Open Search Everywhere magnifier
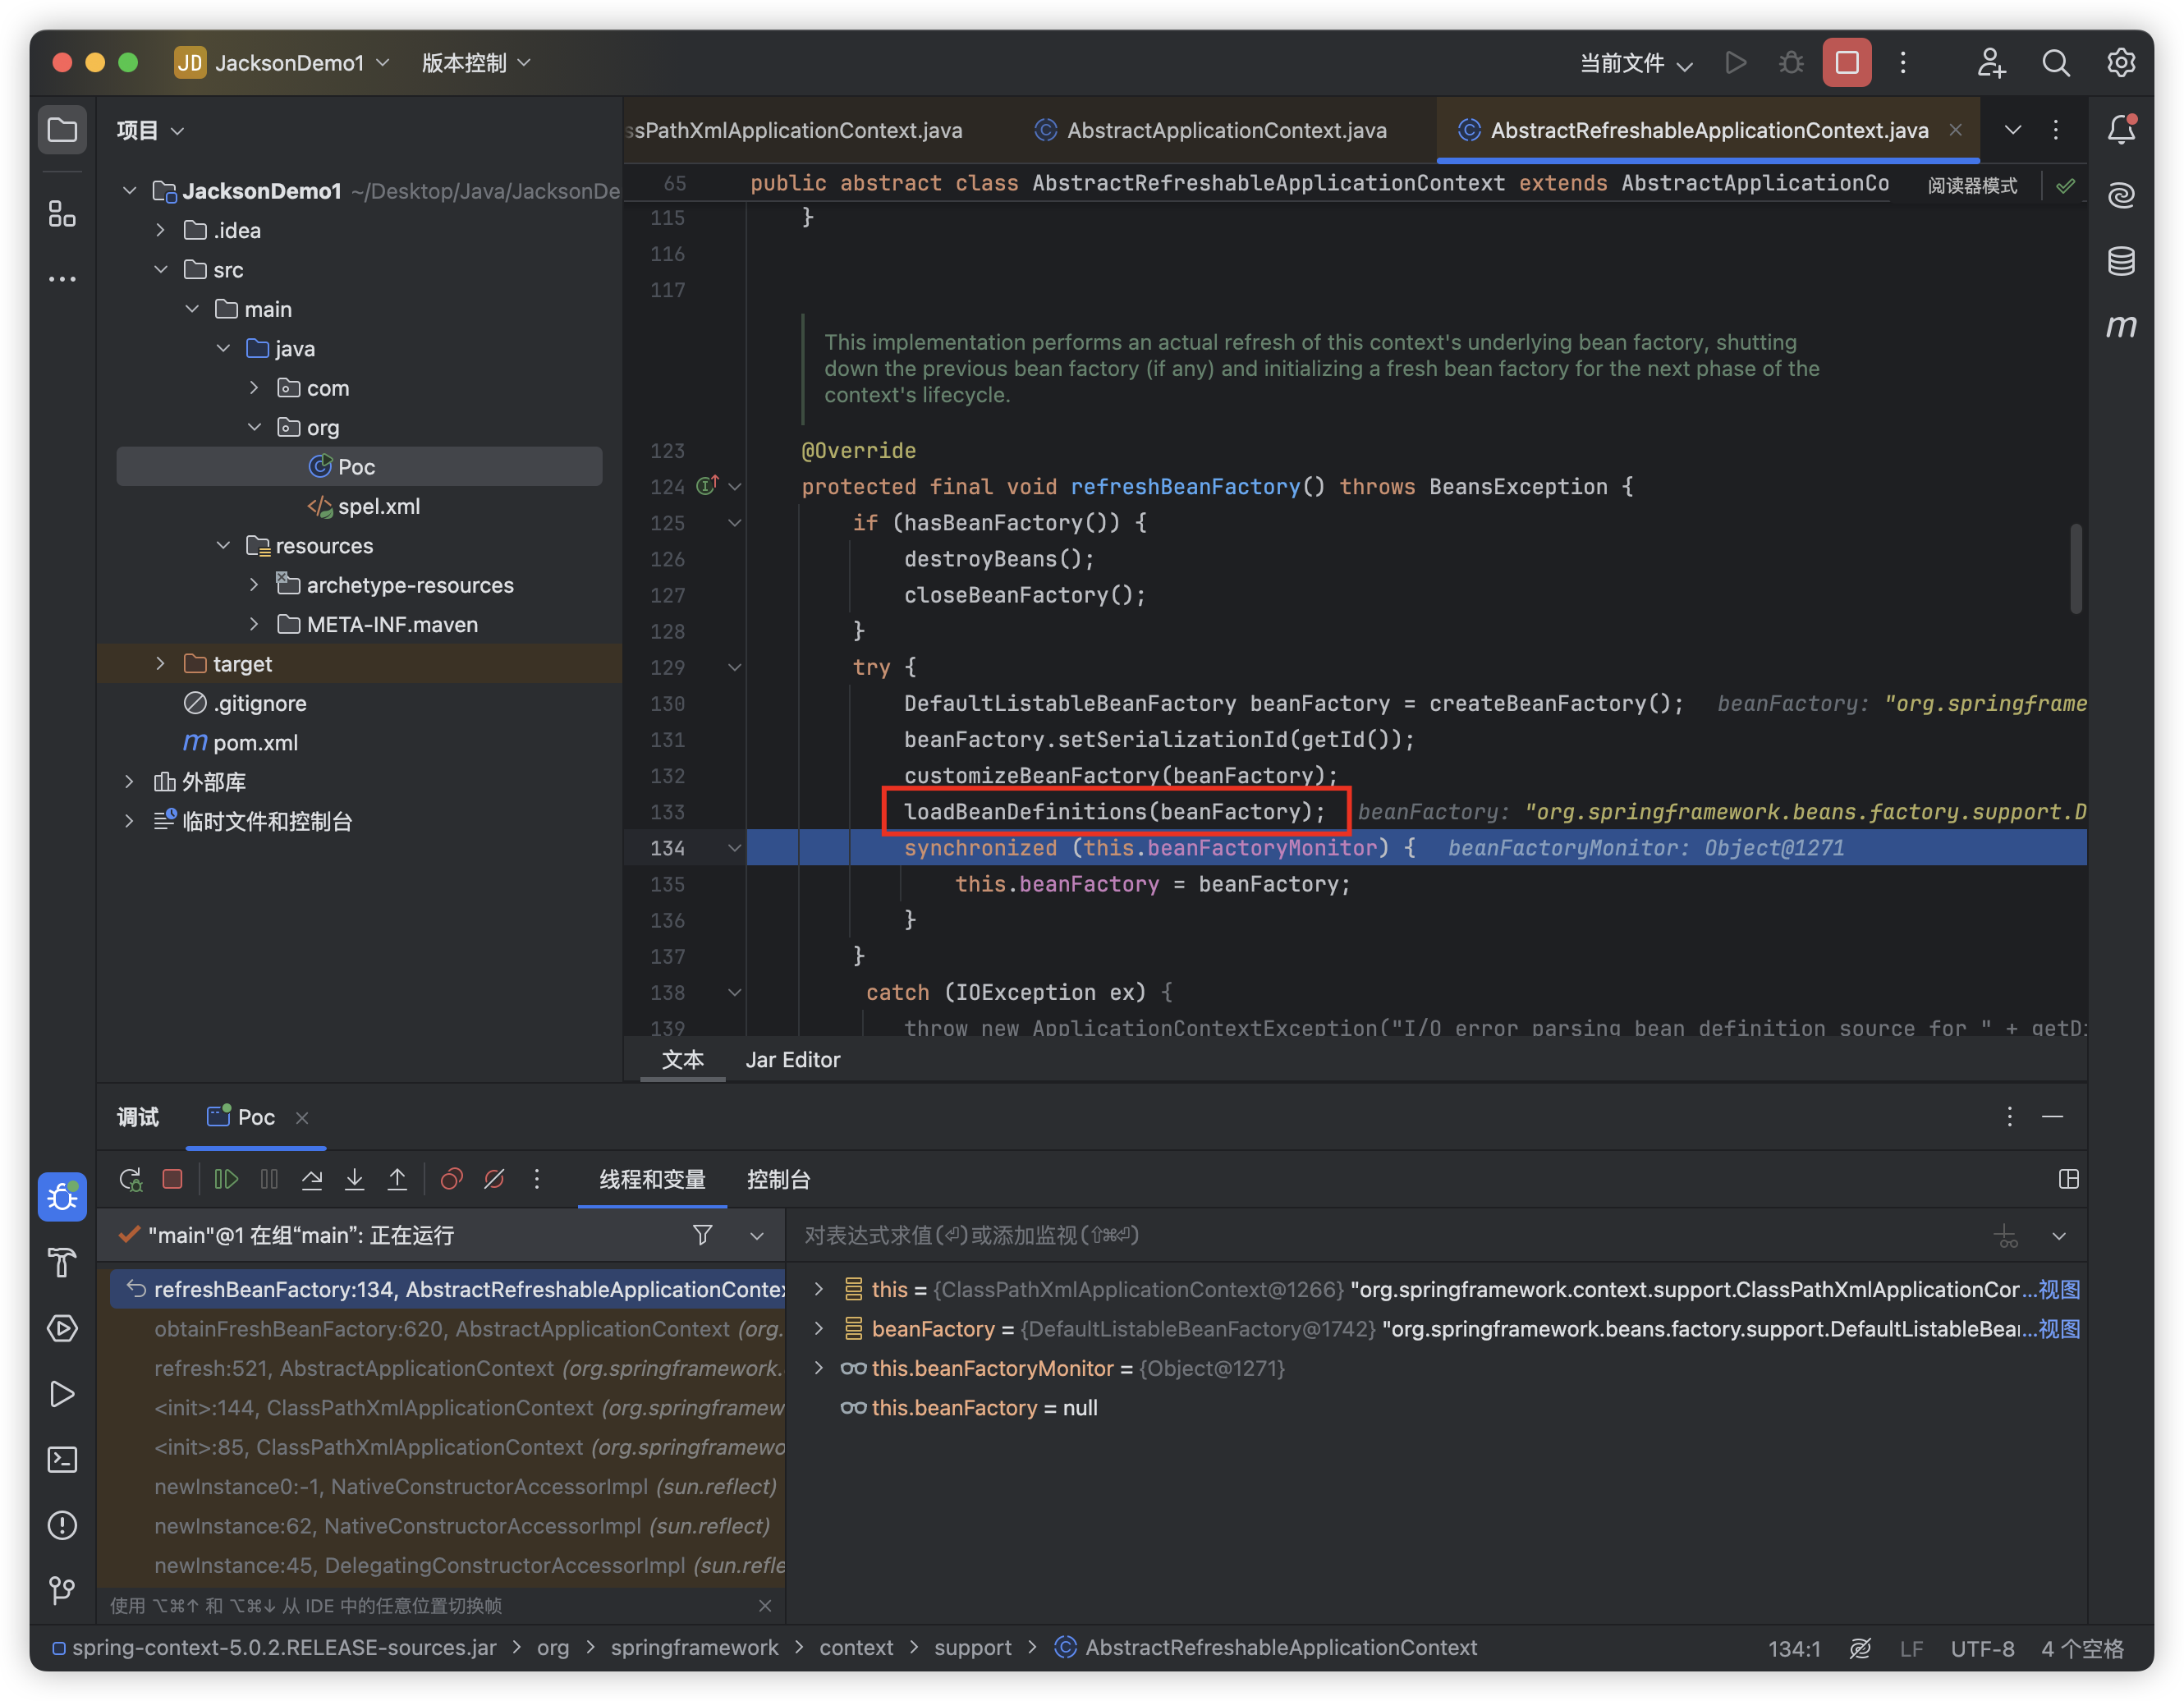2184x1701 pixels. (x=2055, y=63)
